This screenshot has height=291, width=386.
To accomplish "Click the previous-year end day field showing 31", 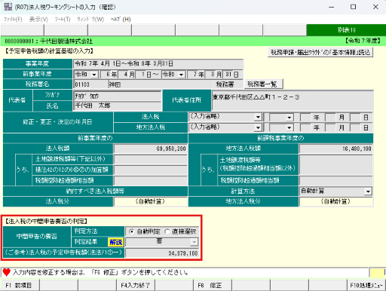I will click(228, 75).
